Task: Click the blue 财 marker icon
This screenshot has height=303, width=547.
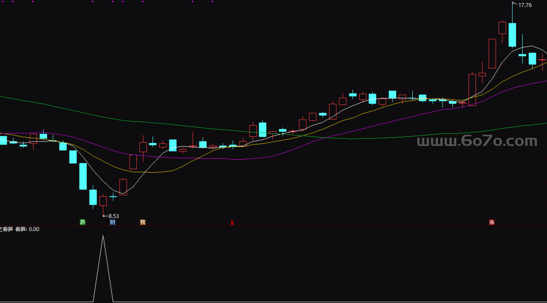Action: (112, 222)
